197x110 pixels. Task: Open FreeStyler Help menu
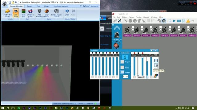pyautogui.click(x=161, y=17)
